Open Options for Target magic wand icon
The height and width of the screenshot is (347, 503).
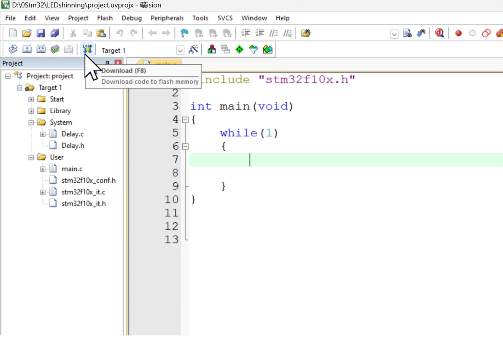(193, 49)
